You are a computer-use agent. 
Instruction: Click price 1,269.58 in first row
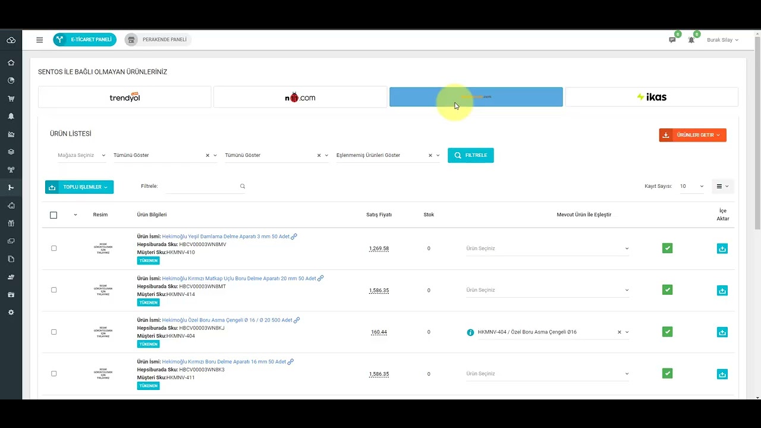coord(379,248)
